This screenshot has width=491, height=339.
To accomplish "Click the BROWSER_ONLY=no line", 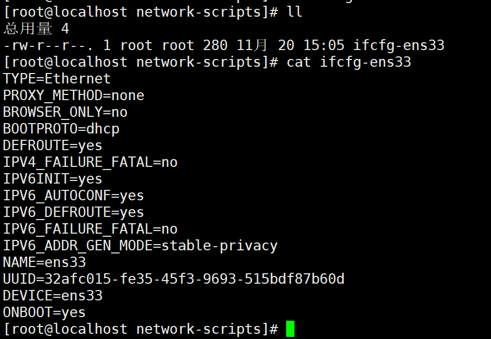I will (x=65, y=112).
